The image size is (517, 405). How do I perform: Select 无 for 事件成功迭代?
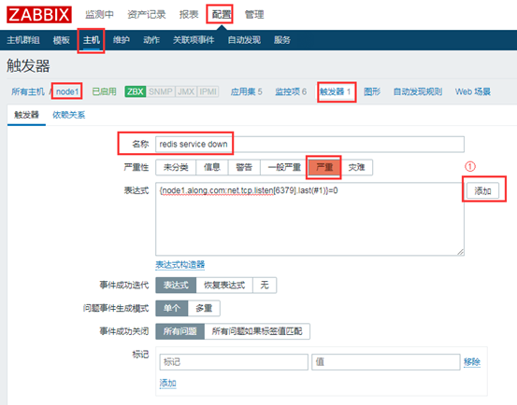click(x=265, y=285)
